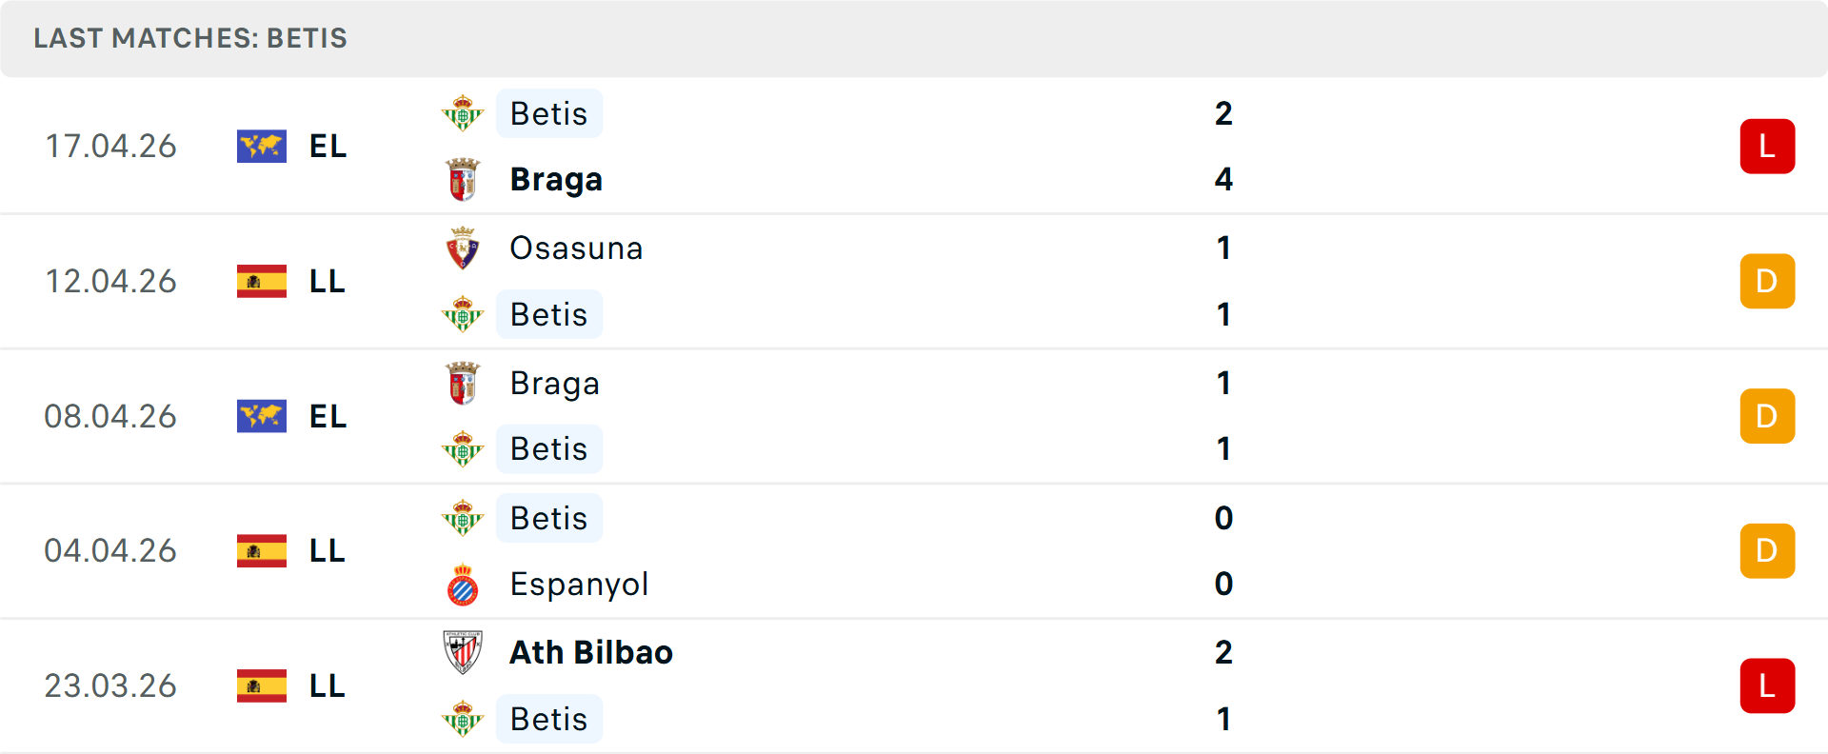Click D badge for Espanyol draw

1767,551
